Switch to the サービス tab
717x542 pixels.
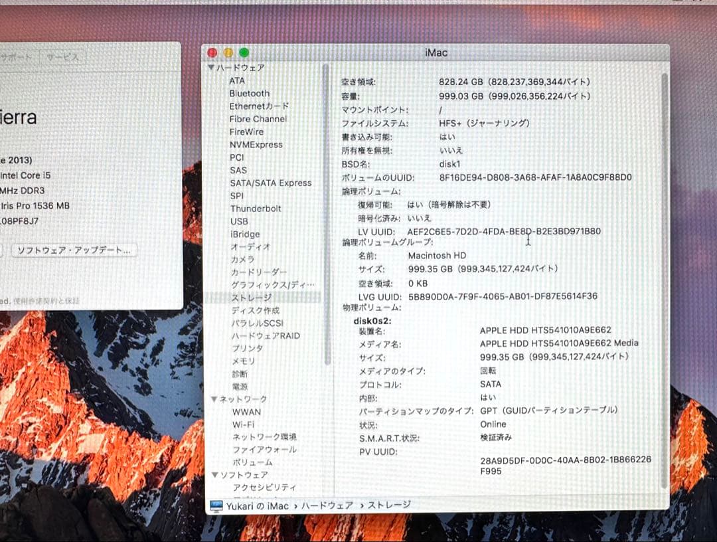pos(63,57)
